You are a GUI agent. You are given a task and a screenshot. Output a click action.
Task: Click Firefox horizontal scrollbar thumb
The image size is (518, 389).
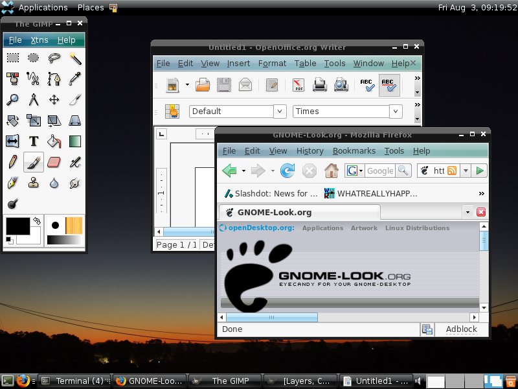coord(271,318)
